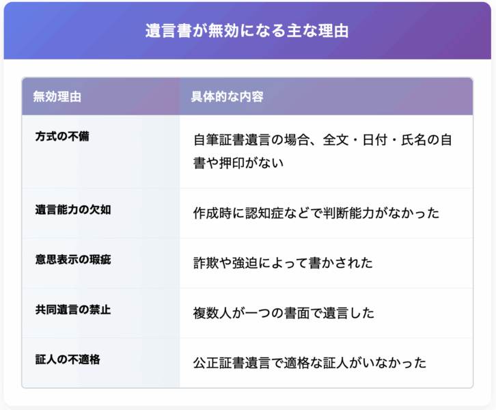Viewport: 496px width, 410px height.
Task: Click the 具体的な内容 column header
Action: click(x=228, y=96)
